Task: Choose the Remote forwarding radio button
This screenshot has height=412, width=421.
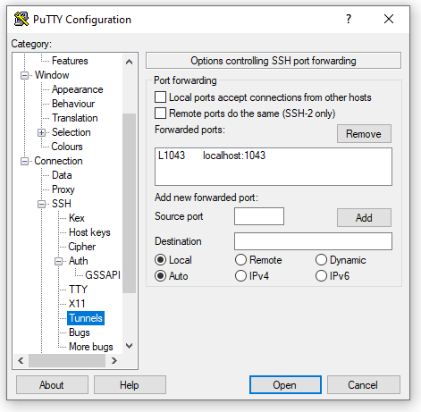Action: pos(240,260)
